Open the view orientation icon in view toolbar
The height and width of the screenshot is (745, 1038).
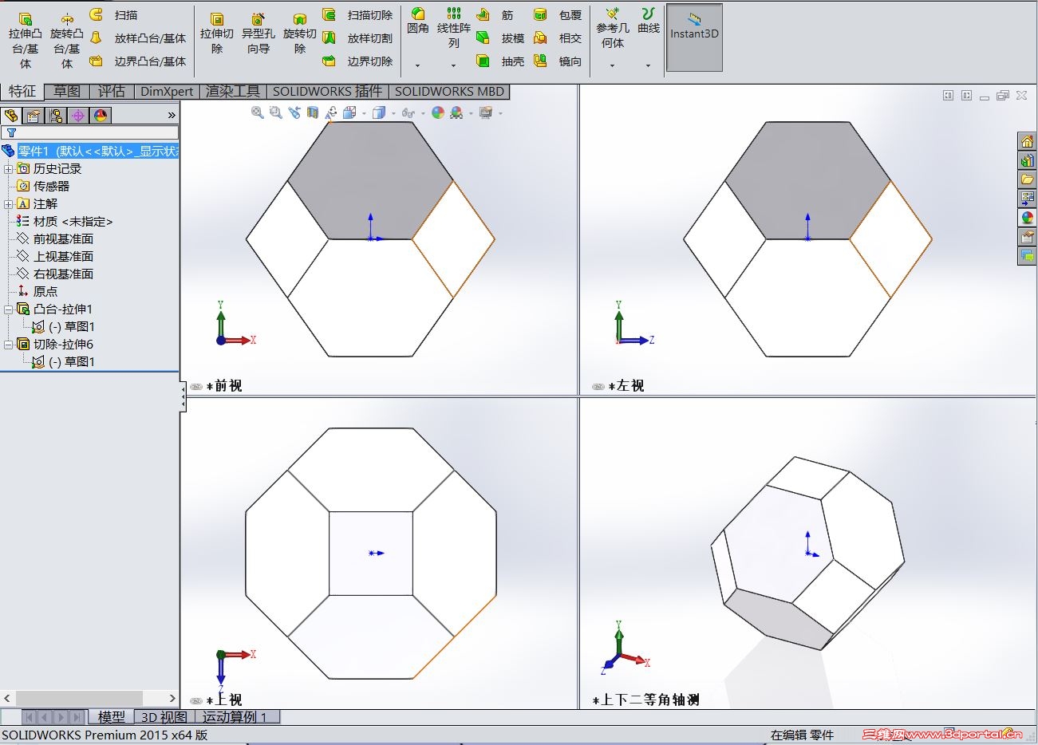coord(349,112)
